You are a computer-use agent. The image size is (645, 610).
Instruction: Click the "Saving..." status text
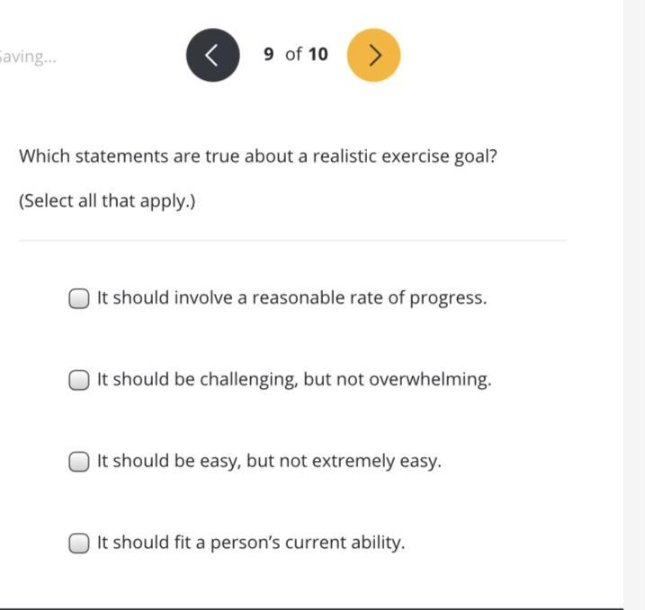27,57
